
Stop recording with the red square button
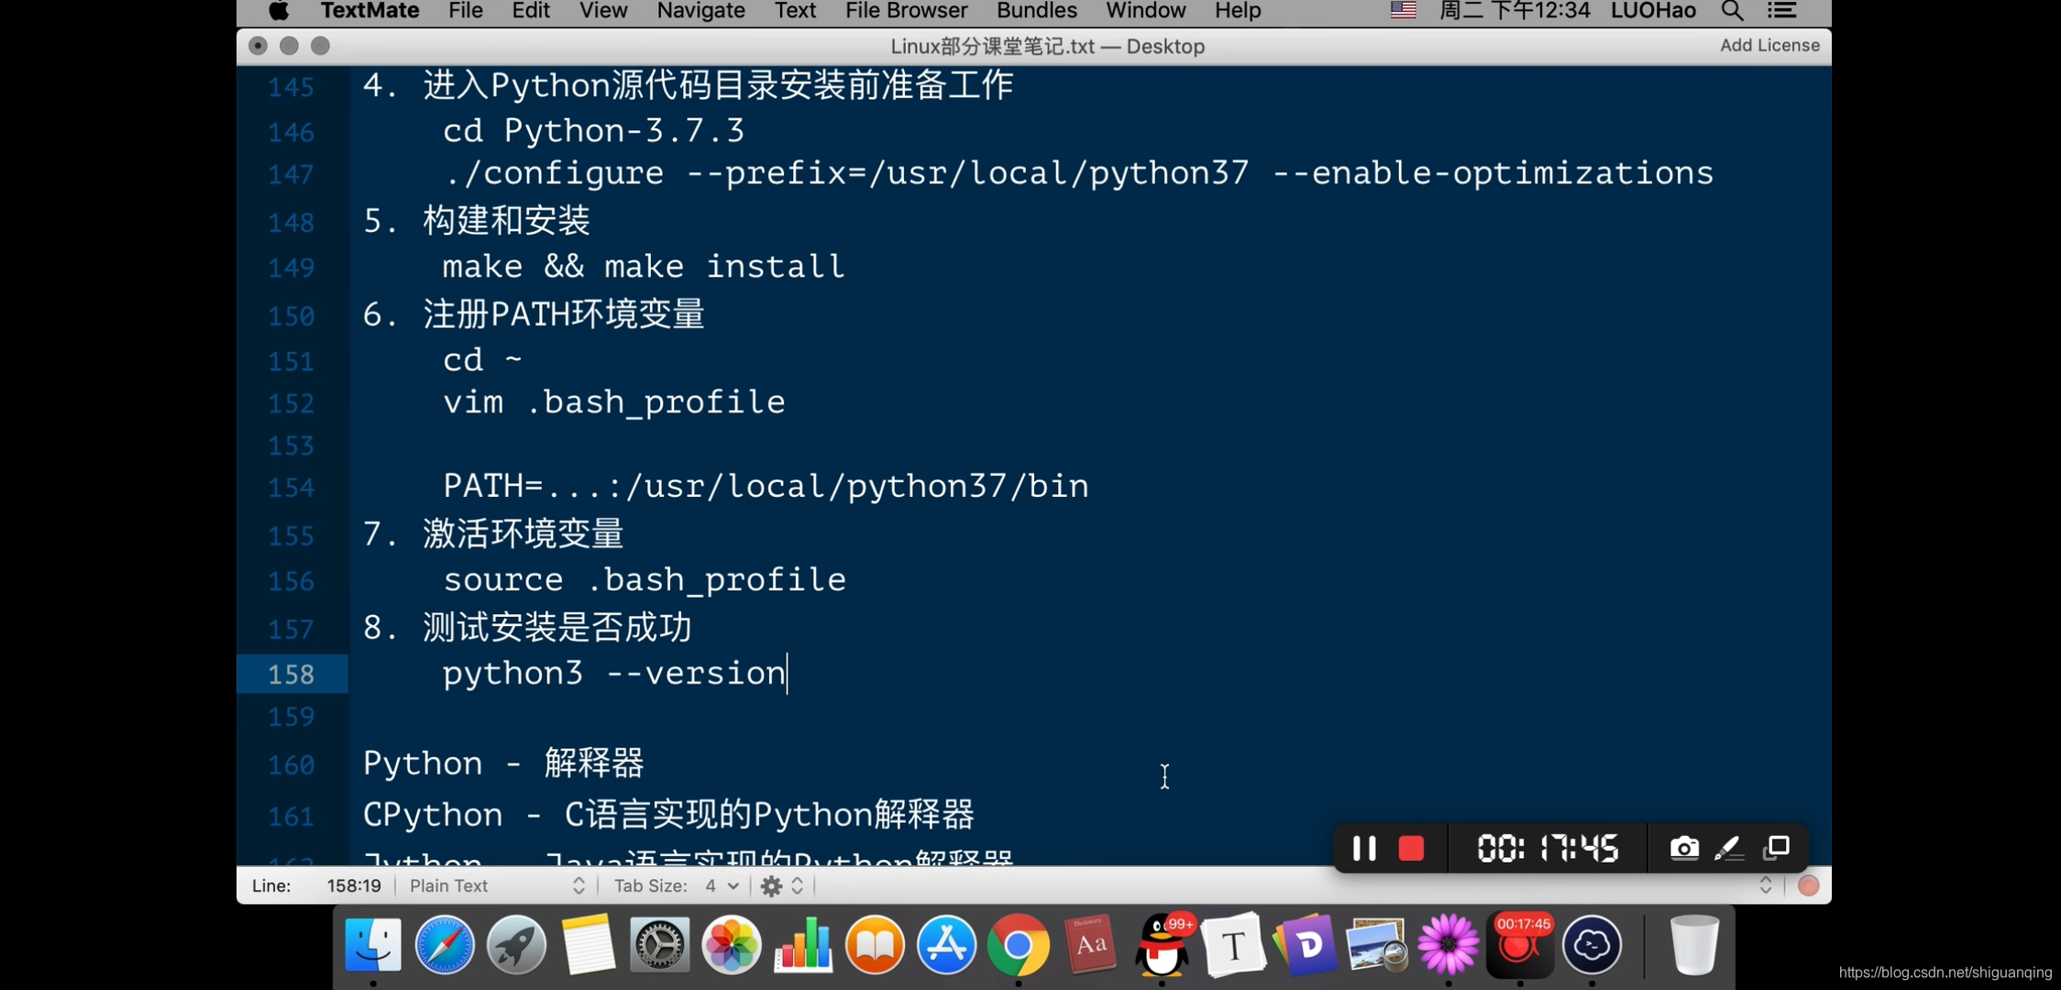(1411, 848)
